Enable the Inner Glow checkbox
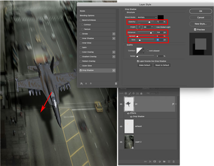The width and height of the screenshot is (214, 166). [81, 43]
